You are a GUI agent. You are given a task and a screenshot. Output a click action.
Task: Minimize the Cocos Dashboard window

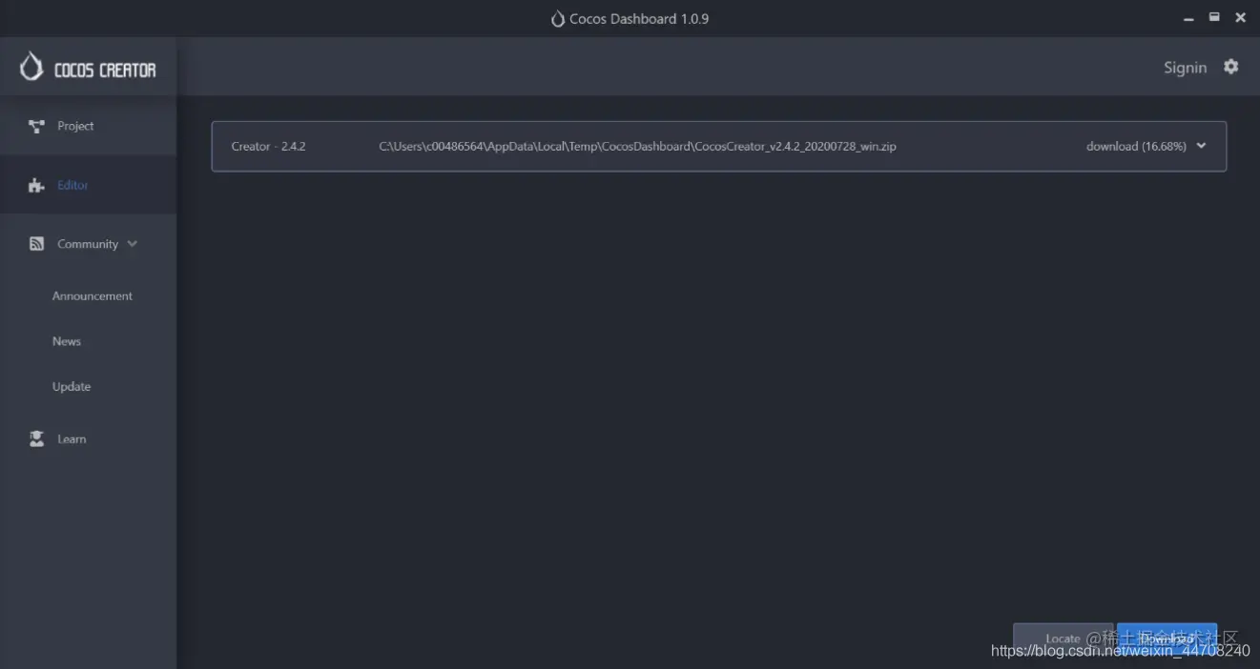pyautogui.click(x=1188, y=18)
